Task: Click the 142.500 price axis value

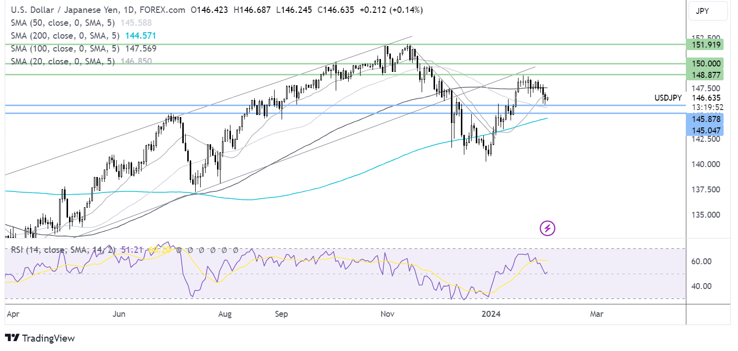Action: pyautogui.click(x=707, y=139)
